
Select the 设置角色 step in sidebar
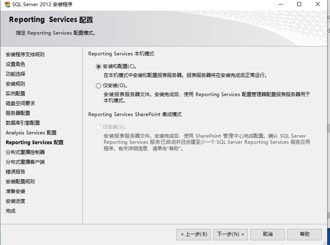(15, 64)
